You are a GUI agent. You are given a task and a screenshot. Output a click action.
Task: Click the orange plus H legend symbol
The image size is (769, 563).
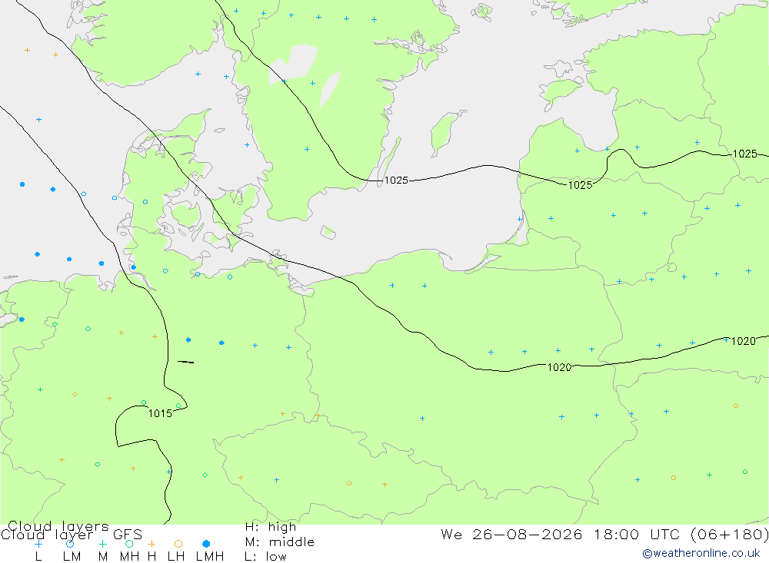click(x=151, y=544)
